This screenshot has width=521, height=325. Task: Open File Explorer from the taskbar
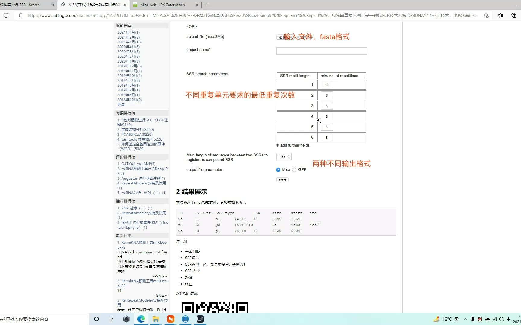coord(156,319)
